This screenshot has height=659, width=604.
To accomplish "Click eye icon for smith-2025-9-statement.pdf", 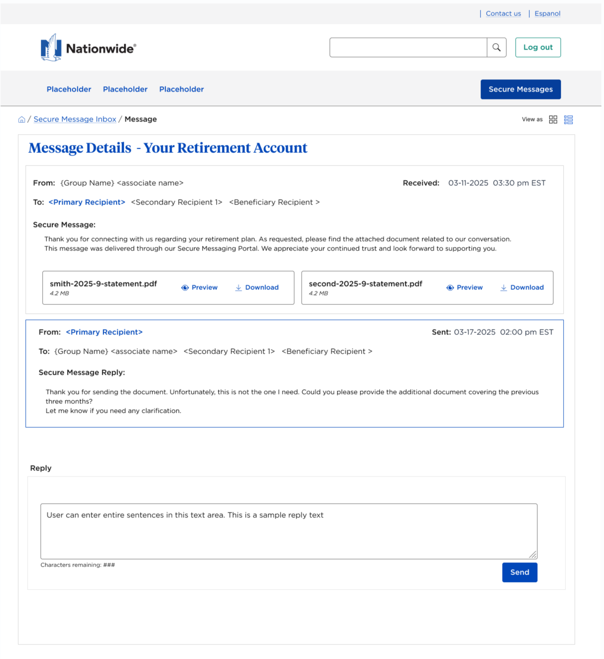I will click(x=185, y=288).
